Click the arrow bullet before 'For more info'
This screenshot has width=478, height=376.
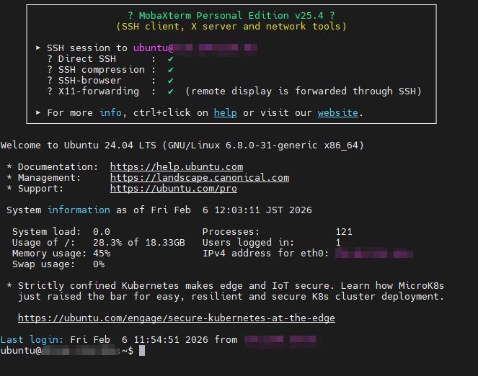click(38, 113)
